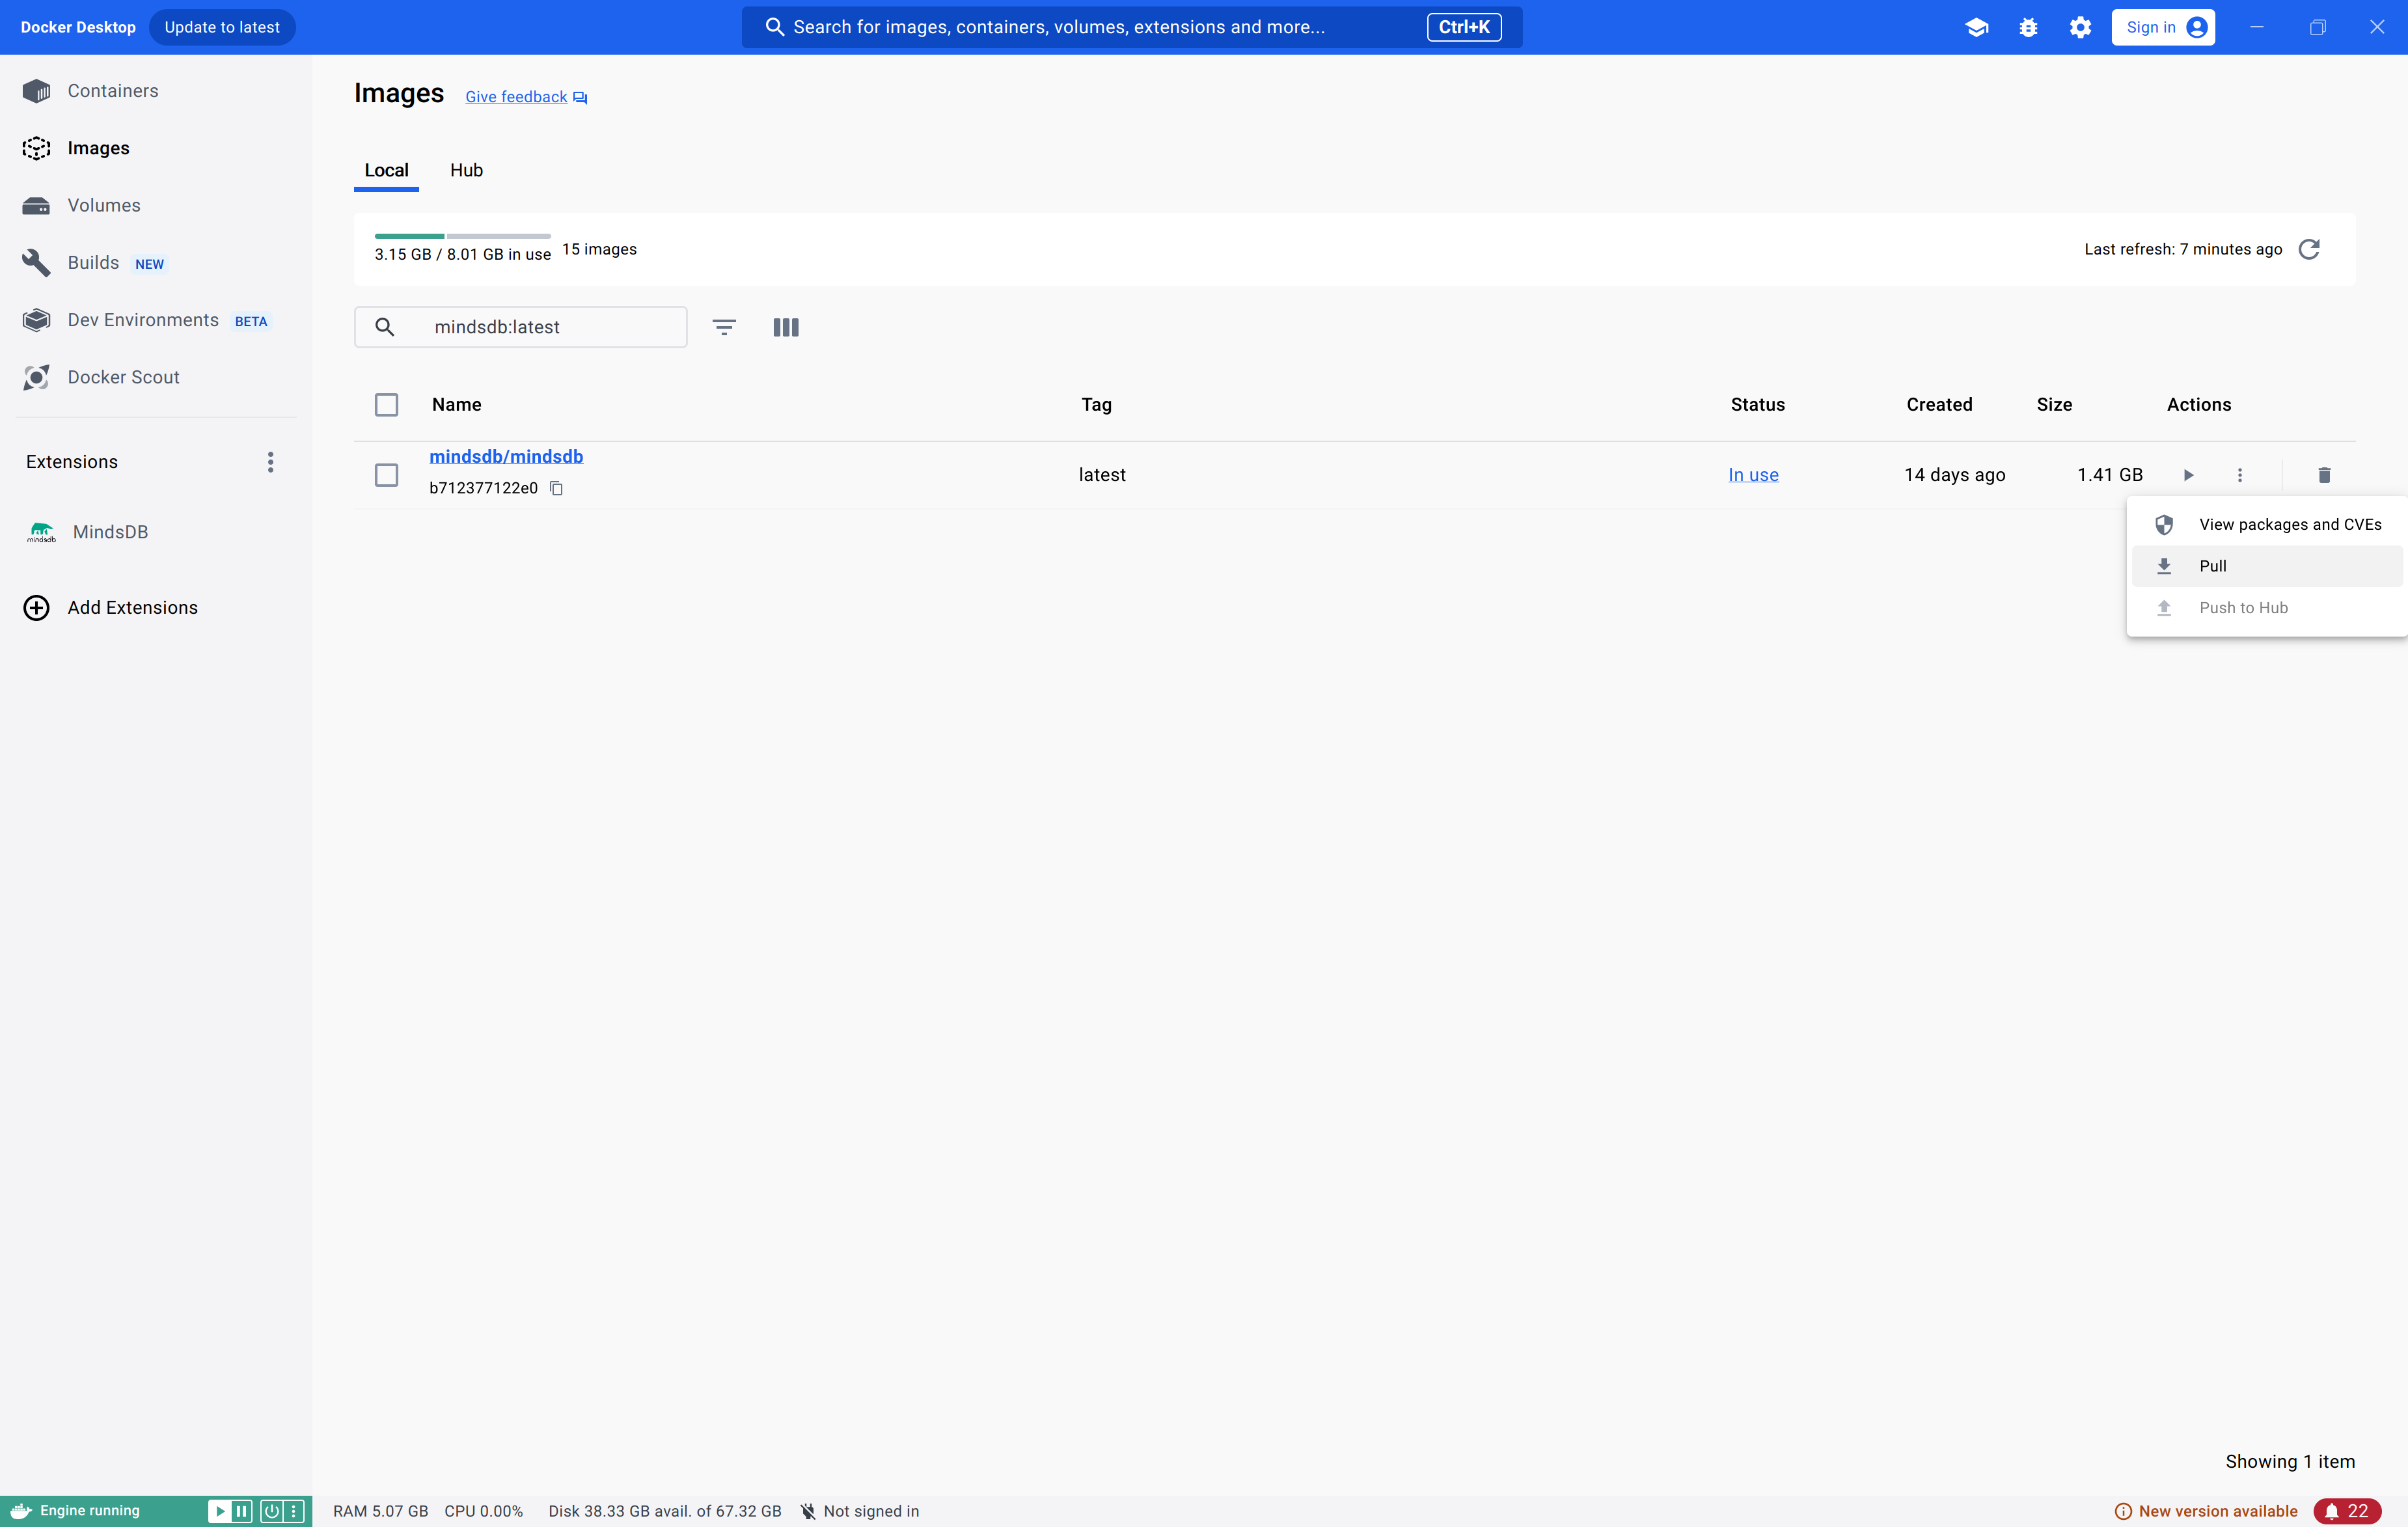2408x1527 pixels.
Task: Toggle the row's three-dot actions menu
Action: 2240,475
